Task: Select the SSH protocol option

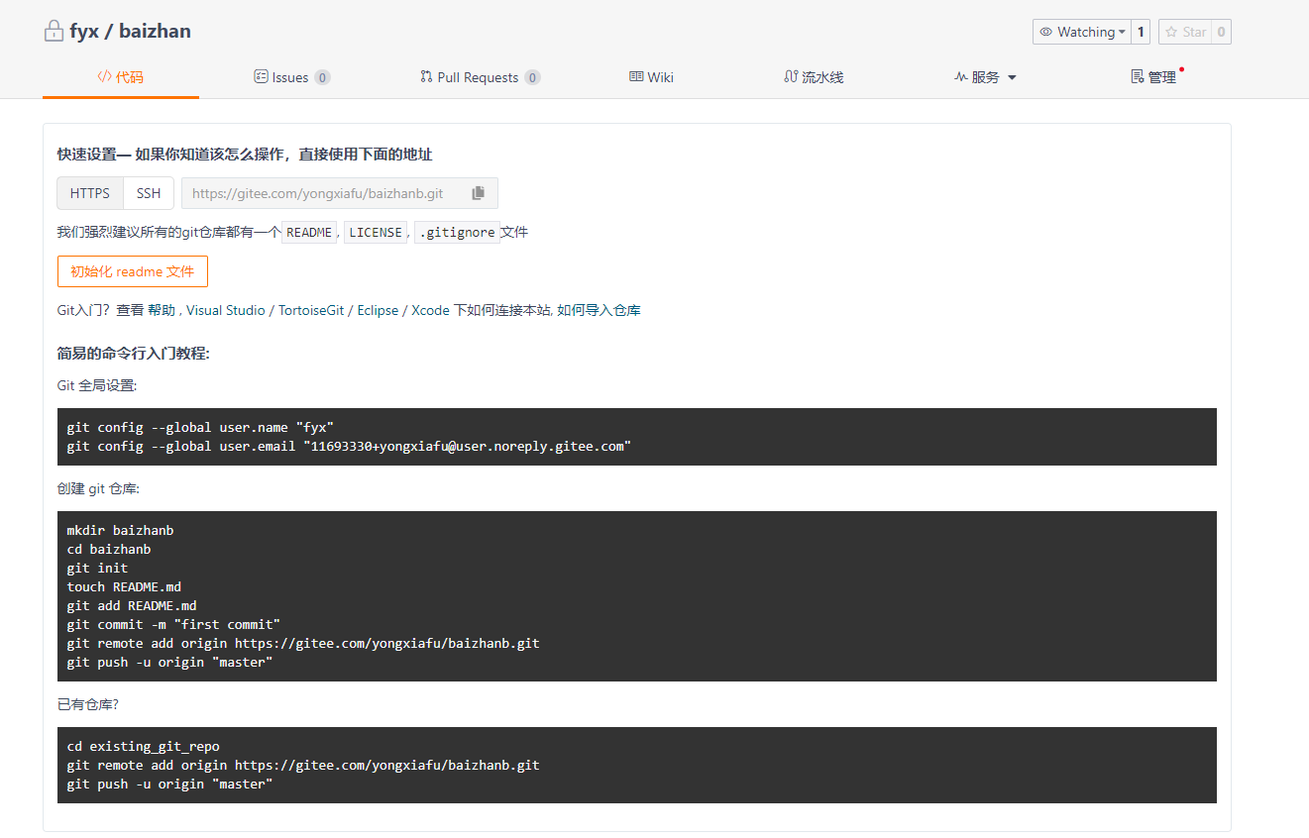Action: (x=149, y=193)
